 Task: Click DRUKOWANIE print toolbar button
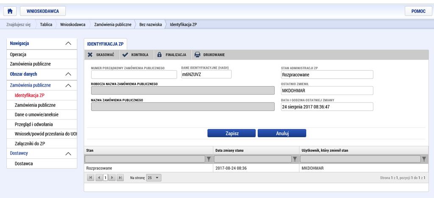pos(210,54)
